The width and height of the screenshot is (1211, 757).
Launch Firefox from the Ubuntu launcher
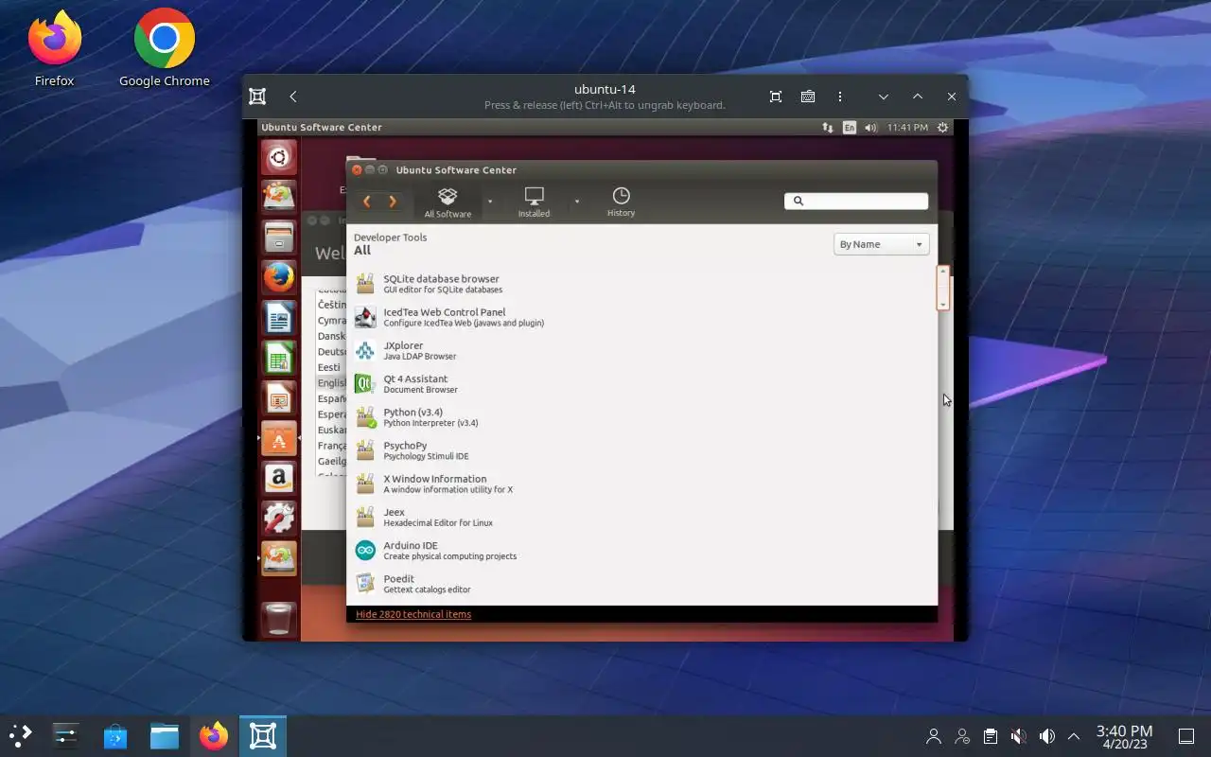point(278,276)
